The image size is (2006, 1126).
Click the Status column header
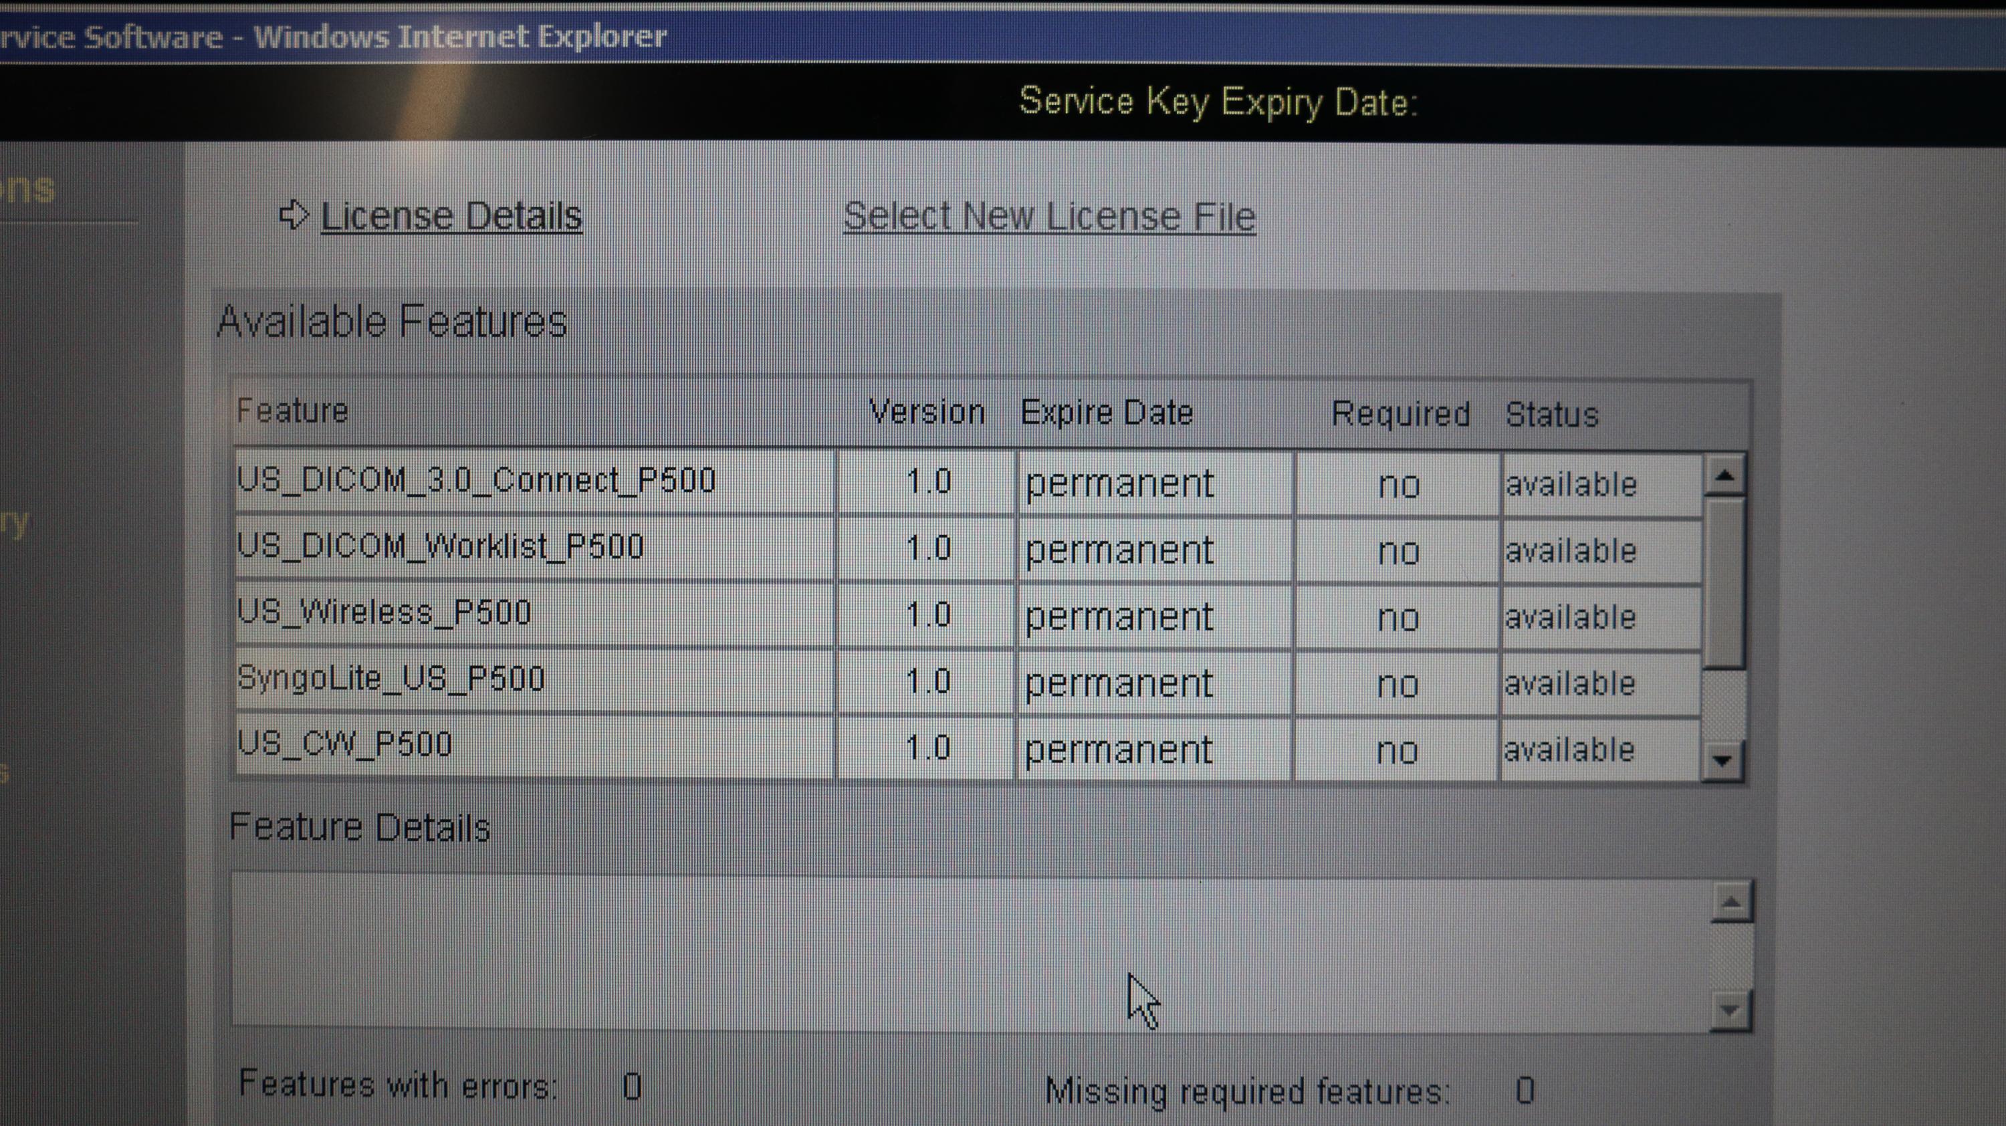(1551, 415)
